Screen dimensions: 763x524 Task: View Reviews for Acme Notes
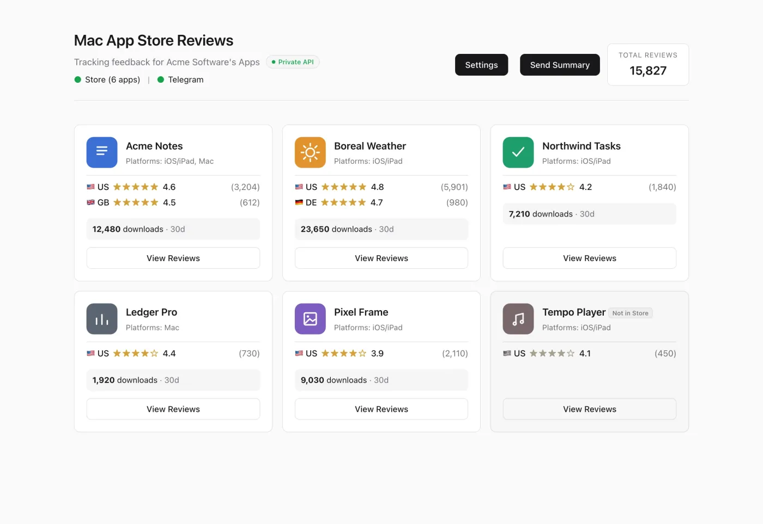(x=173, y=258)
